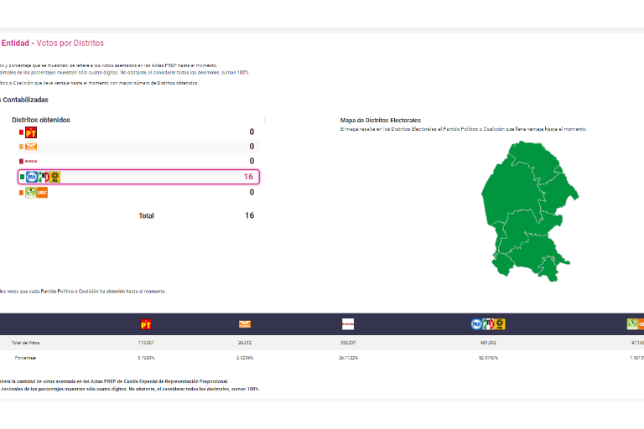Click the 'Porcentaje' row label in the table
The width and height of the screenshot is (644, 429).
coord(27,358)
